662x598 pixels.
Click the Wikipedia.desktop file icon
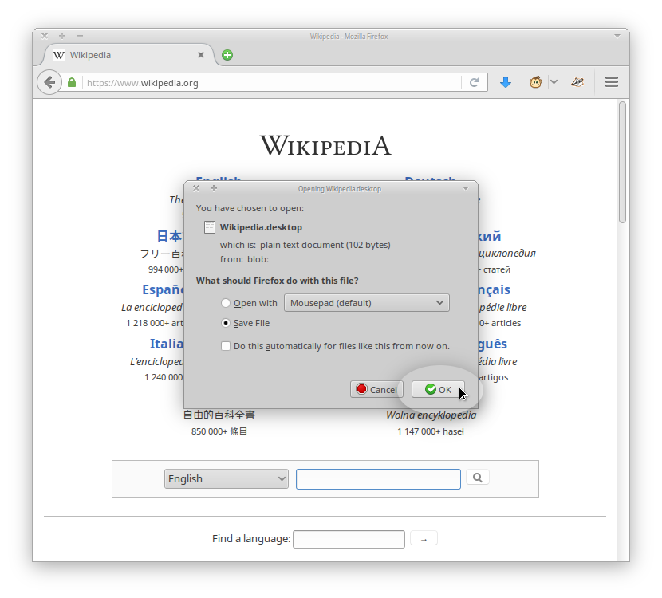(x=210, y=227)
